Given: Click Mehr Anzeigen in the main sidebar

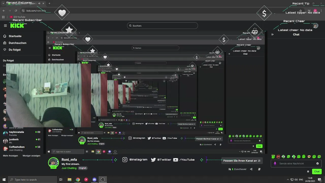Looking at the screenshot, I should (x=11, y=156).
